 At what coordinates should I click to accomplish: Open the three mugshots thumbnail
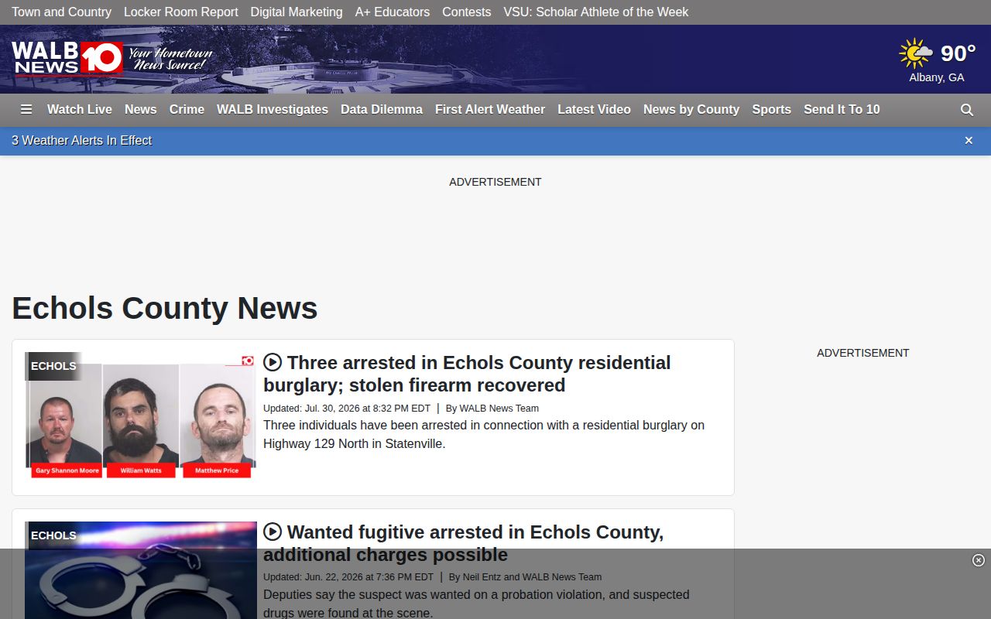(x=141, y=416)
